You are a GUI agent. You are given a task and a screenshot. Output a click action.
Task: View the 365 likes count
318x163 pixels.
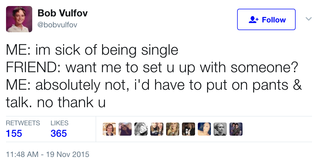[x=59, y=133]
